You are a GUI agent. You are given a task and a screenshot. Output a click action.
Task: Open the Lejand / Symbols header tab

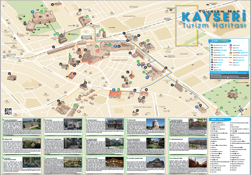click(x=220, y=41)
